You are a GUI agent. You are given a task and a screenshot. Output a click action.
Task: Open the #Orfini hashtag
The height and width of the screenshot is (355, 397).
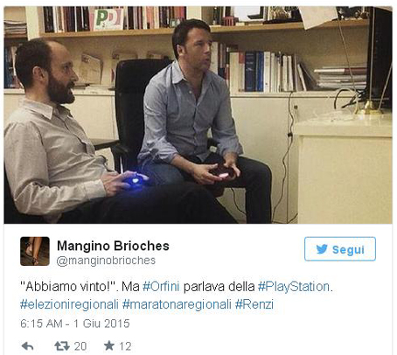pyautogui.click(x=161, y=287)
